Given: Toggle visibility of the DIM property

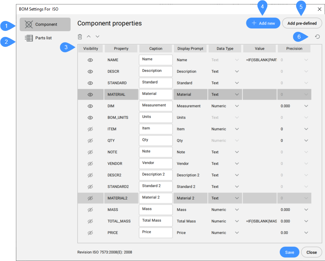Looking at the screenshot, I should (x=90, y=106).
